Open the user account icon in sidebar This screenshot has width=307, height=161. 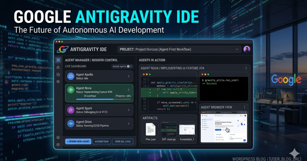point(58,137)
